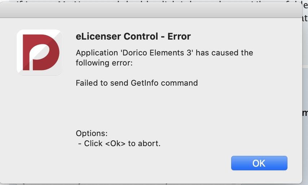Click the 'Failed to send GetInfo command' message
This screenshot has height=185, width=308.
(x=137, y=83)
